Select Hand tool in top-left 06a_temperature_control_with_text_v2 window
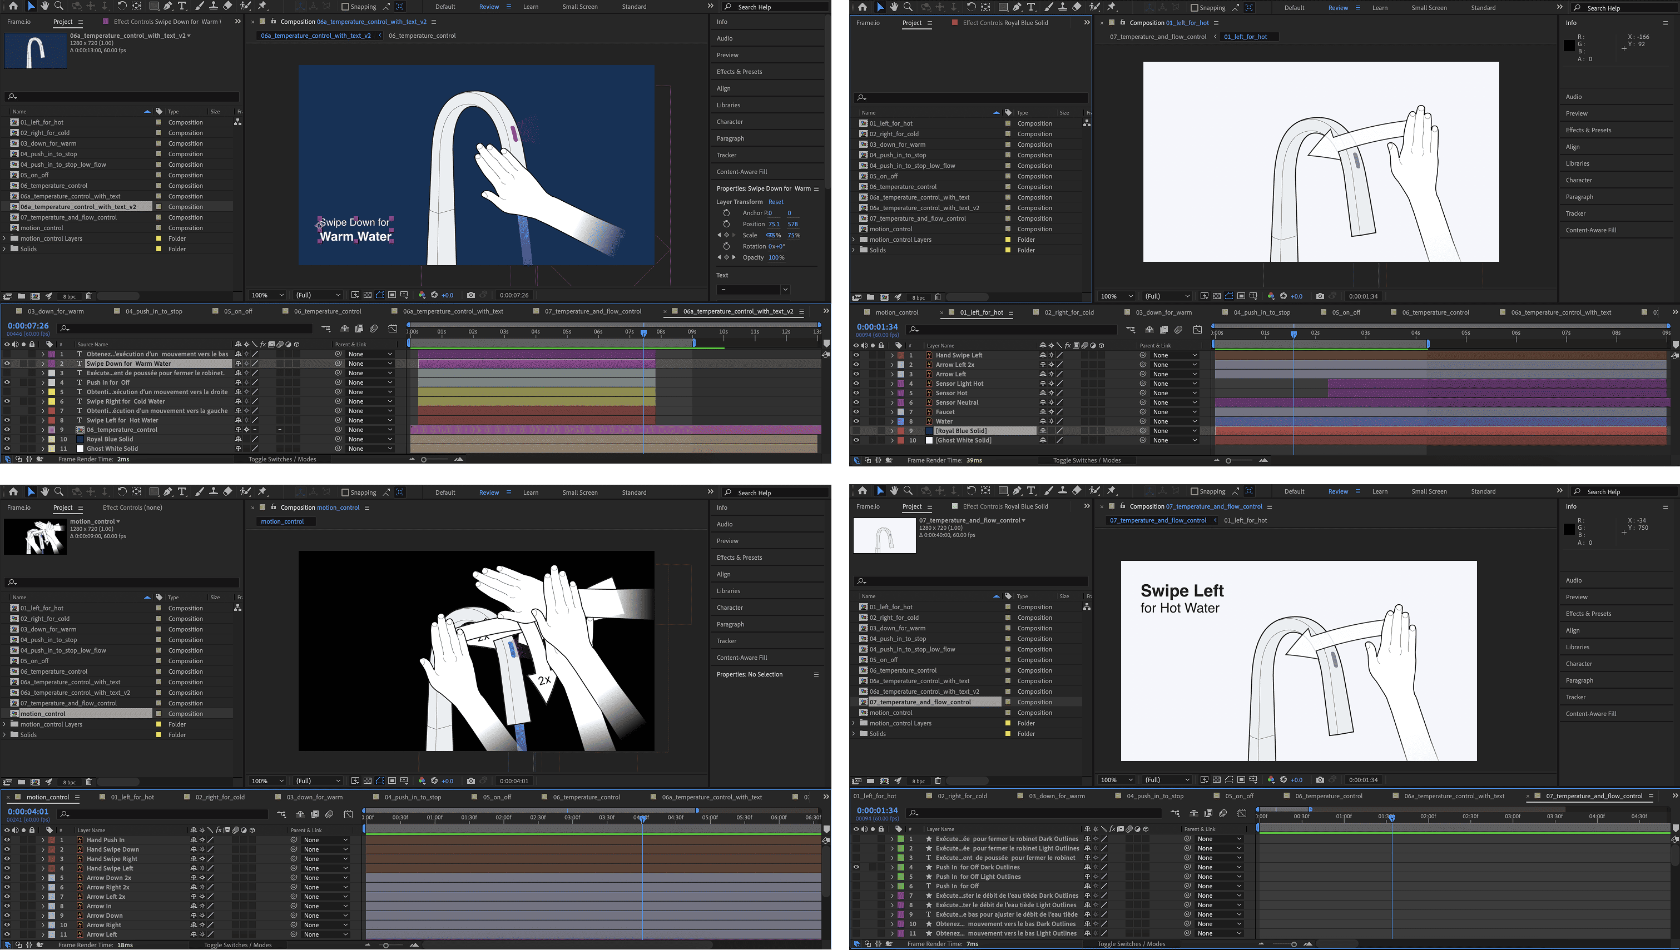The height and width of the screenshot is (950, 1680). tap(44, 6)
